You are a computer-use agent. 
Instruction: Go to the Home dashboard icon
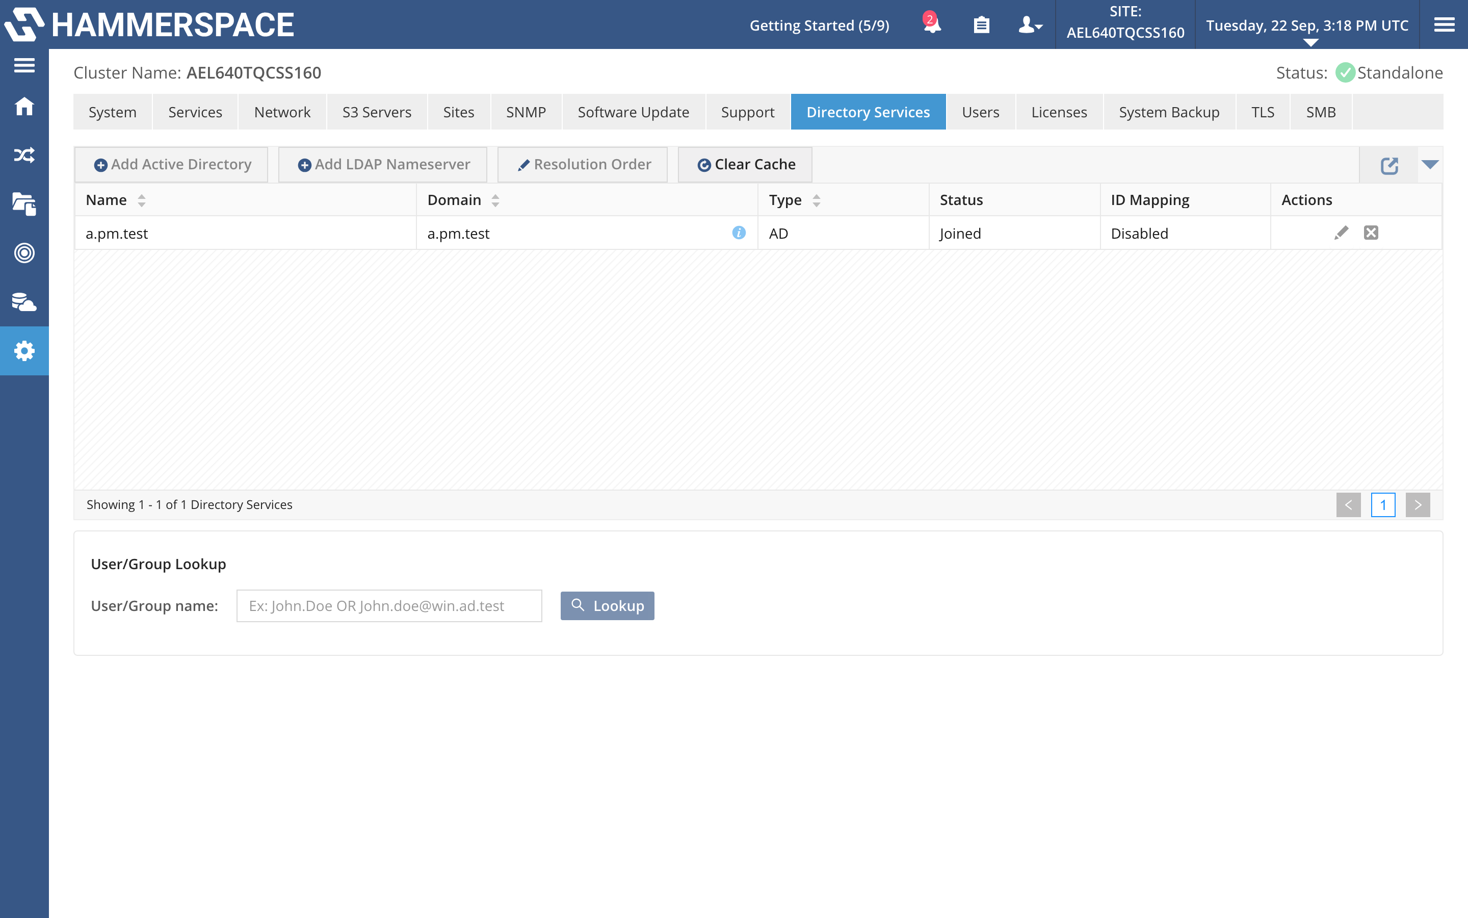pos(24,106)
